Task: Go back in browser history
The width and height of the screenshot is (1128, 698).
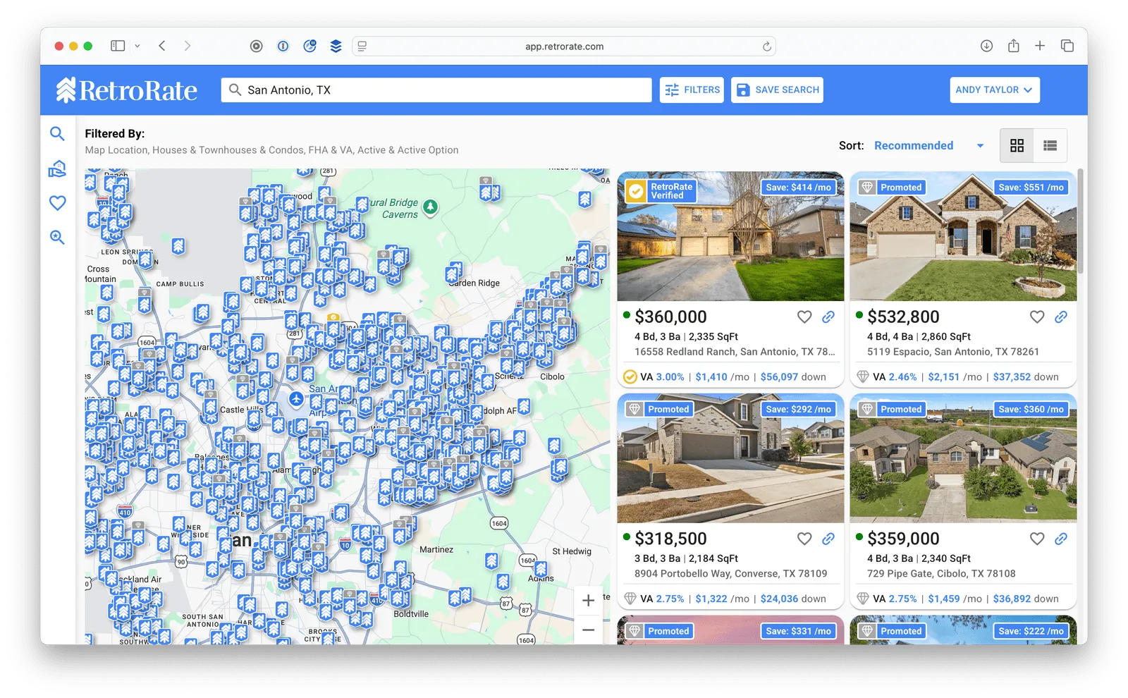Action: coord(162,46)
